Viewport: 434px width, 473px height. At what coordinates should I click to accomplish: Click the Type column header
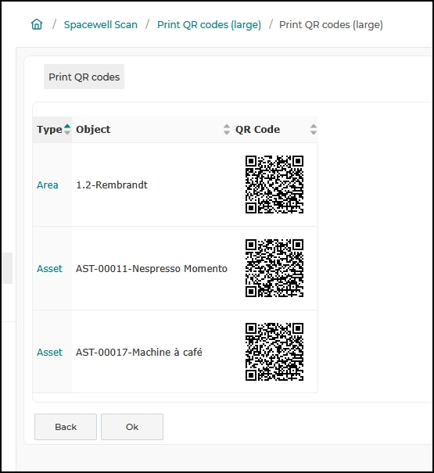click(x=52, y=130)
